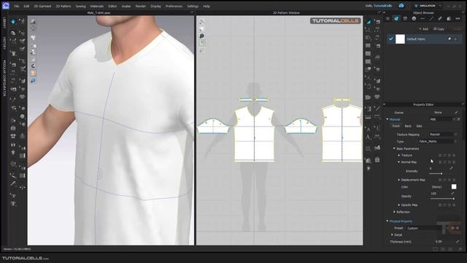The image size is (467, 263).
Task: Click the skin texture icon in 3D view
Action: pos(33,73)
